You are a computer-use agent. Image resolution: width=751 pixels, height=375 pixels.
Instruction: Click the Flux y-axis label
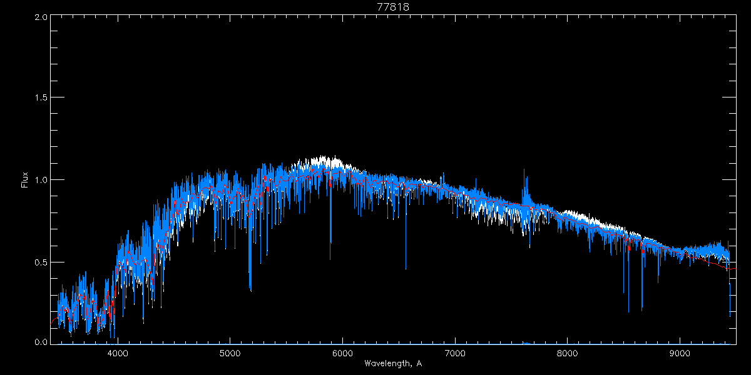pos(25,180)
